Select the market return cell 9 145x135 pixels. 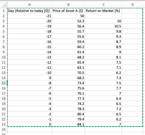(104, 52)
